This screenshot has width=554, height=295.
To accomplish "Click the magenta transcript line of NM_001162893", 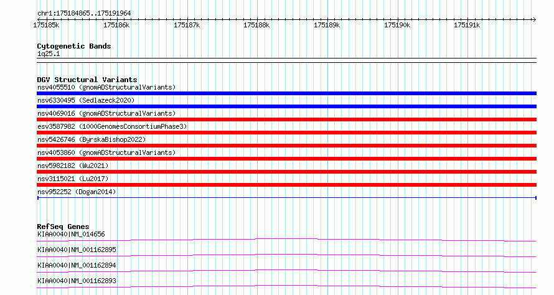I will tap(286, 287).
